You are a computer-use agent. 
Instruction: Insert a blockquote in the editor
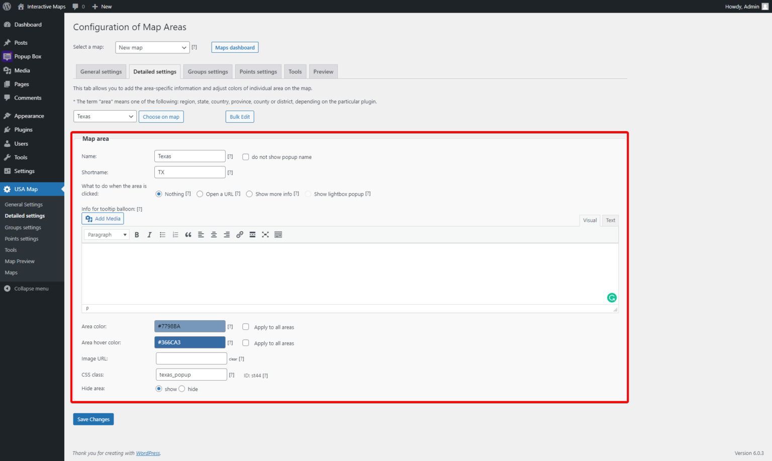click(188, 235)
